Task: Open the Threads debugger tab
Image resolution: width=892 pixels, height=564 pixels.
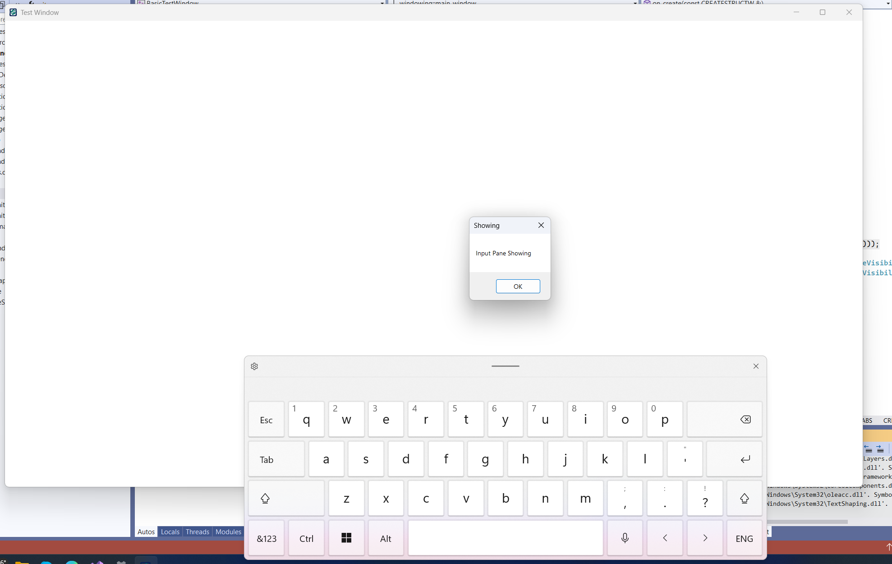Action: coord(197,532)
